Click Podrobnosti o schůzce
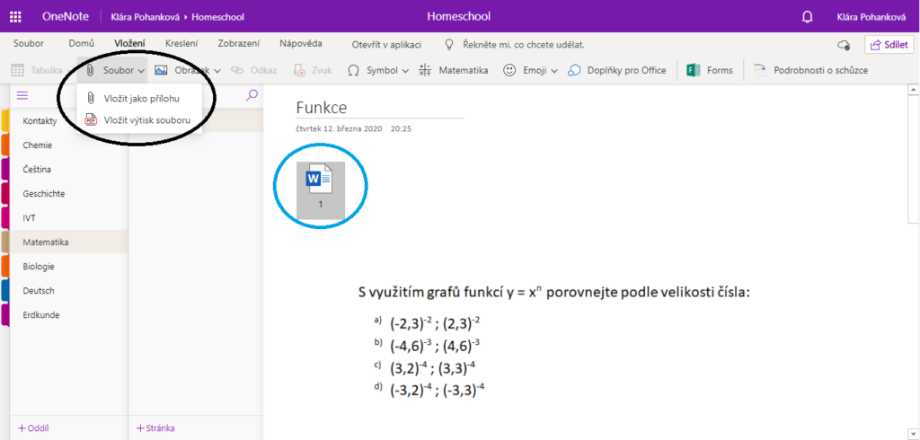The width and height of the screenshot is (920, 440). pos(810,70)
